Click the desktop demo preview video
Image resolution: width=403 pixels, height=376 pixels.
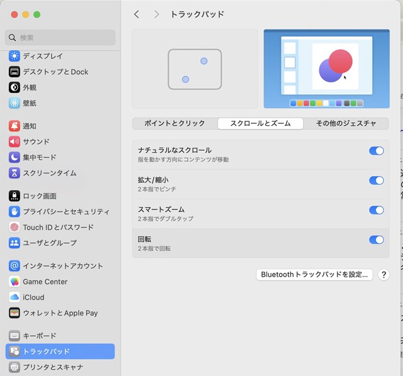point(327,69)
